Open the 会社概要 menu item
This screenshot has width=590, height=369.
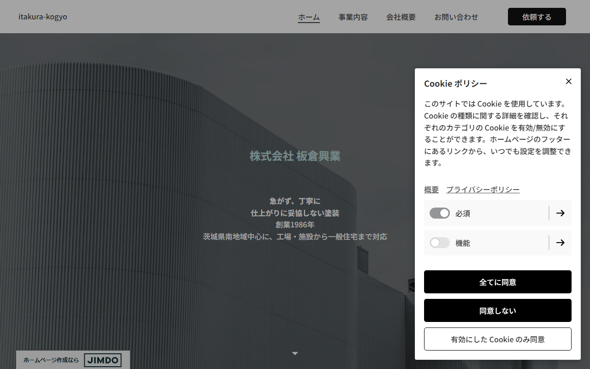click(401, 17)
